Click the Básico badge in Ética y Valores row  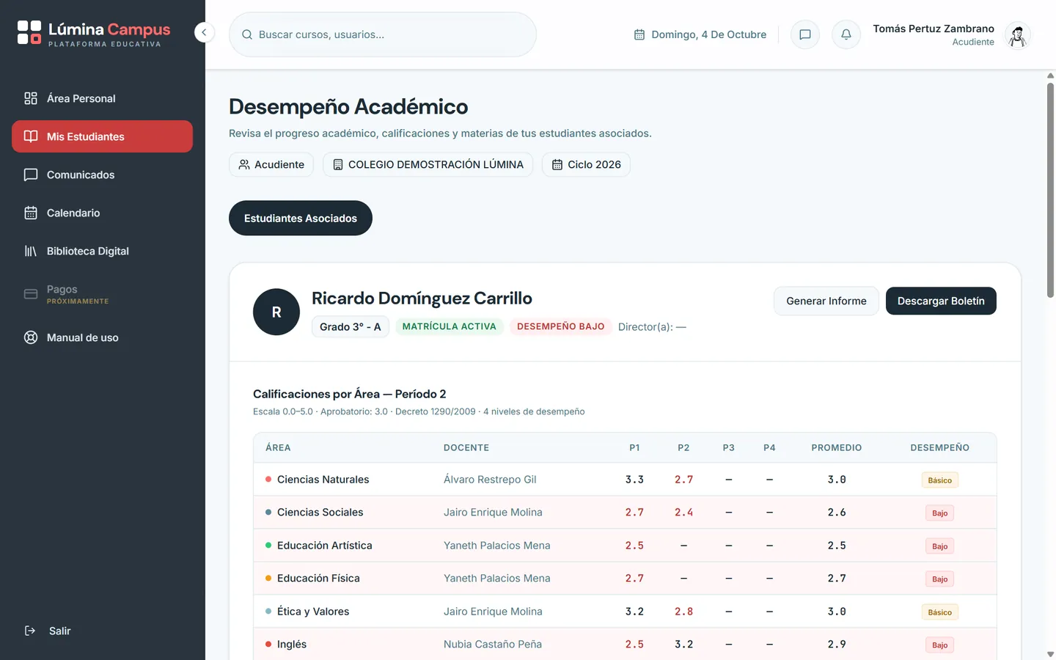click(x=940, y=612)
